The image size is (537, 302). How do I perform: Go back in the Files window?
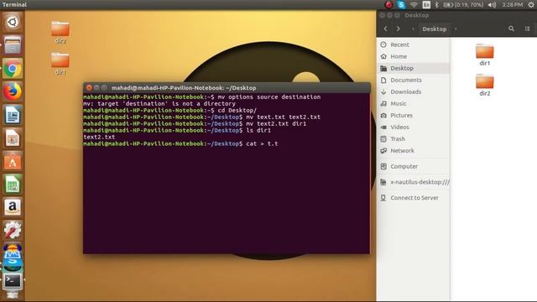pyautogui.click(x=386, y=29)
